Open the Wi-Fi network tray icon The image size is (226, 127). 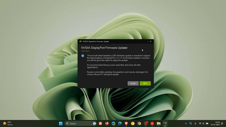pos(200,123)
